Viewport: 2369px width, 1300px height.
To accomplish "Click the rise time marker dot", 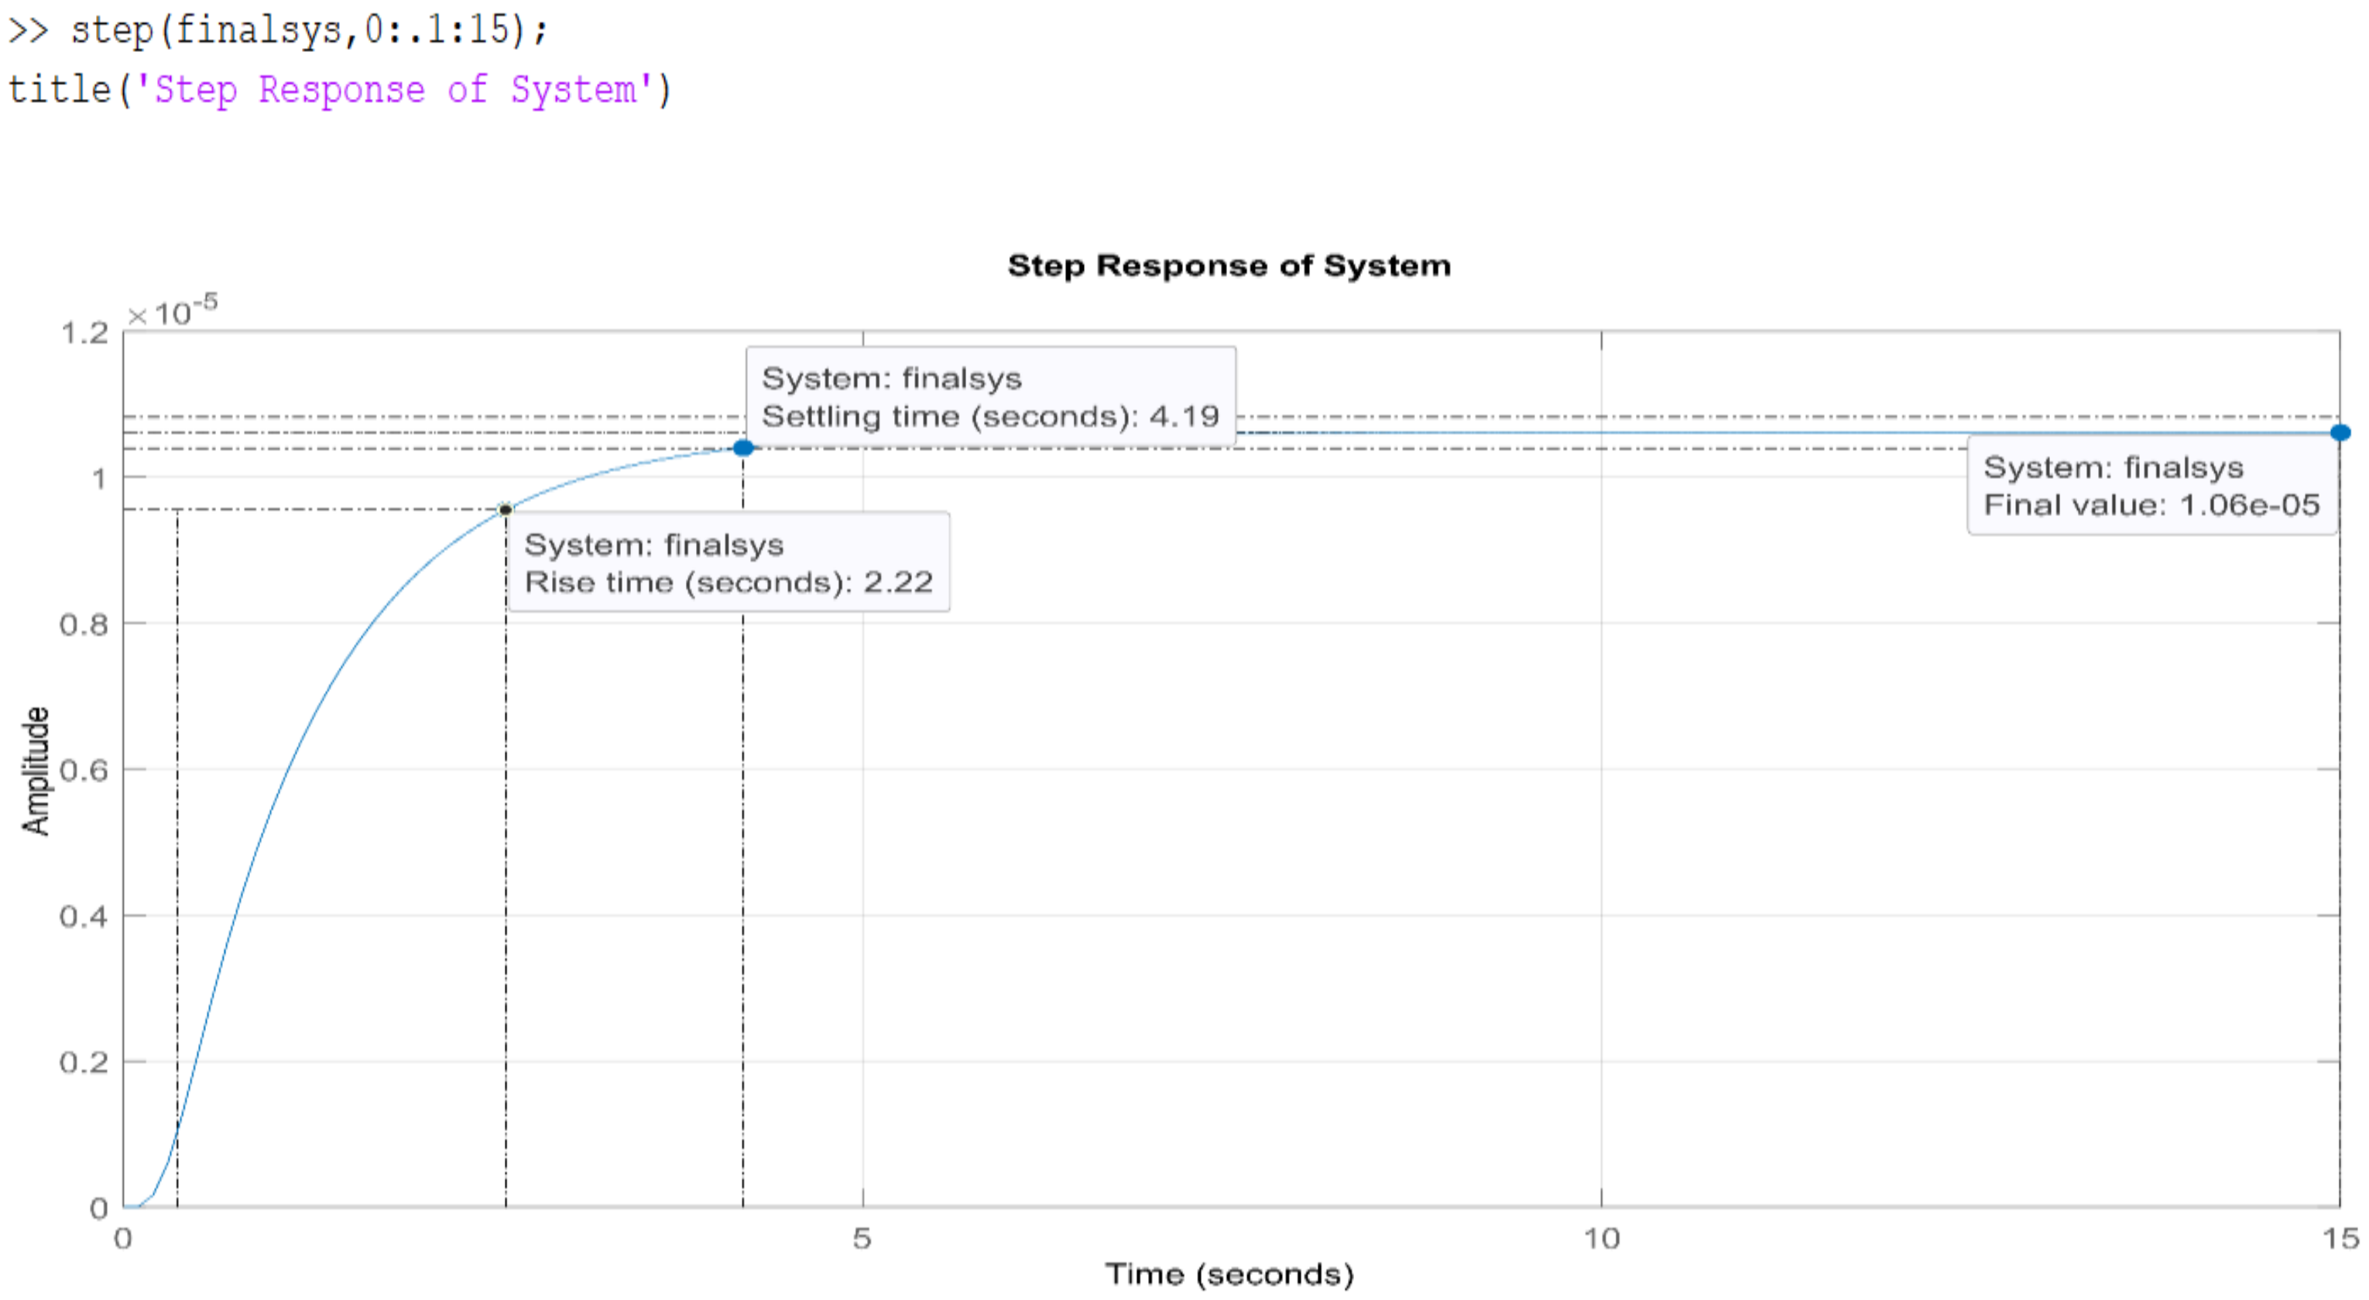I will pyautogui.click(x=505, y=509).
